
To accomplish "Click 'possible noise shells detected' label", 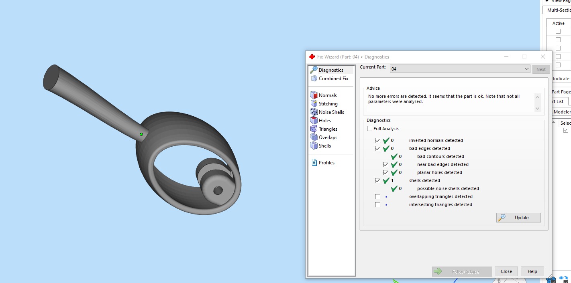I will 448,188.
